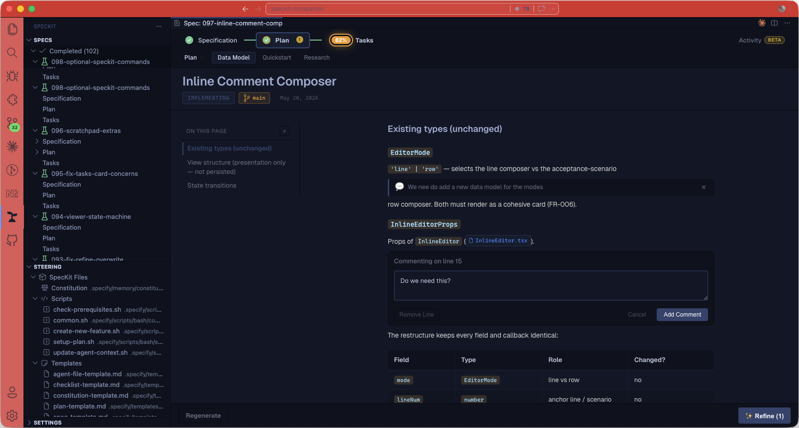Click the Claude starburst icon in editor toolbar
This screenshot has height=428, width=799.
[x=762, y=23]
